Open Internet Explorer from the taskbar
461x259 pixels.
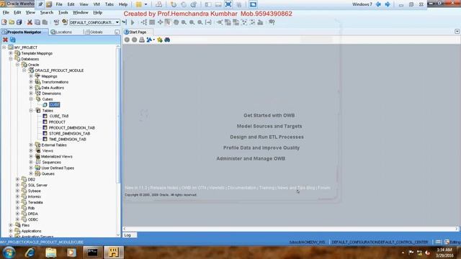30,253
